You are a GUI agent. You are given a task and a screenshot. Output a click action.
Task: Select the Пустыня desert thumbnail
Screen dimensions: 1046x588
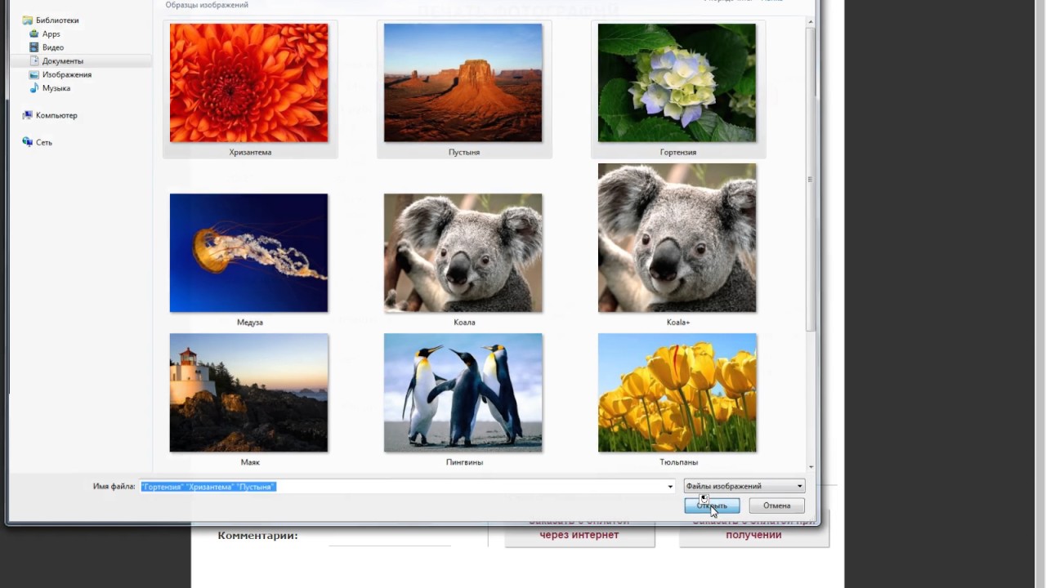pyautogui.click(x=463, y=82)
